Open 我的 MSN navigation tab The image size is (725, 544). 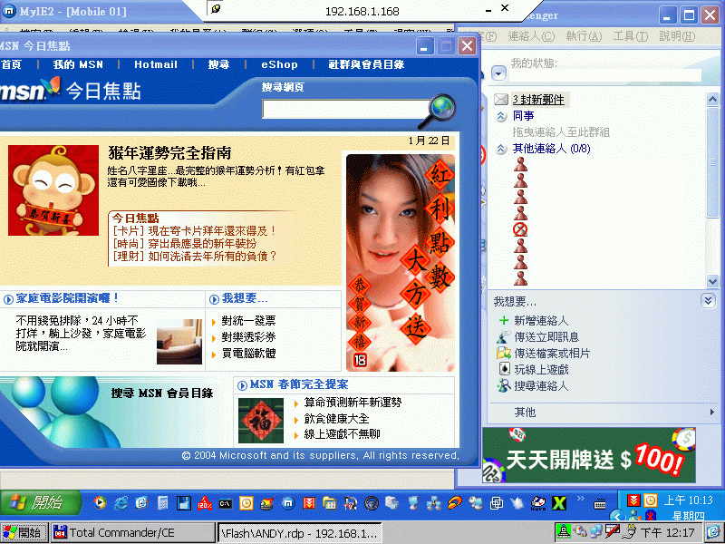click(x=78, y=64)
